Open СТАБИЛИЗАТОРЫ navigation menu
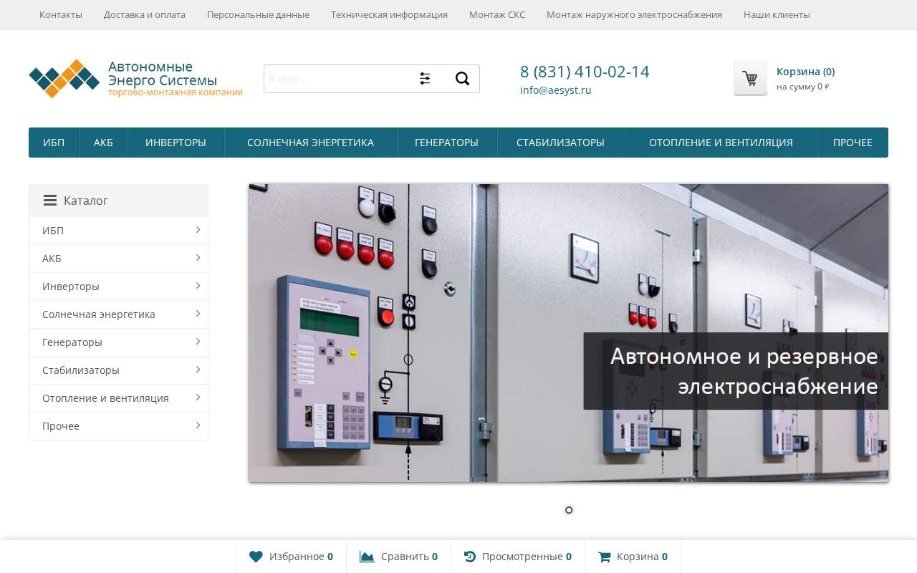This screenshot has width=917, height=573. 561,143
